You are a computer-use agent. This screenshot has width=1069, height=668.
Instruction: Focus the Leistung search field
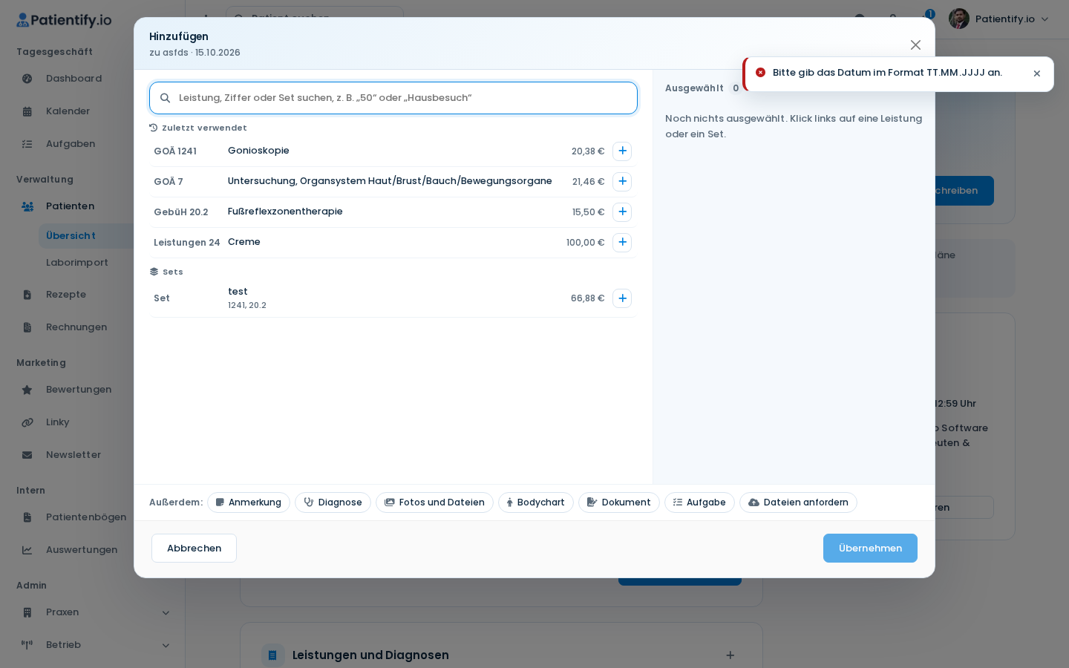(393, 98)
